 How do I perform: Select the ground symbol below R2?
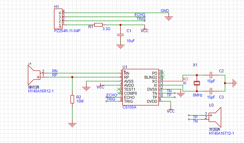coord(72,125)
